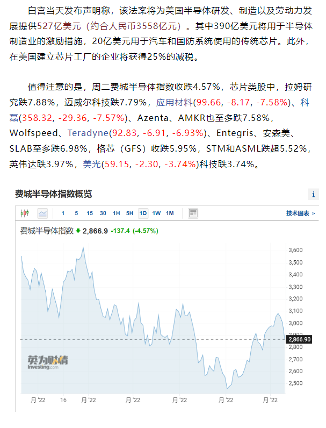326x428 pixels.
Task: Select the area chart type icon
Action: pyautogui.click(x=42, y=213)
